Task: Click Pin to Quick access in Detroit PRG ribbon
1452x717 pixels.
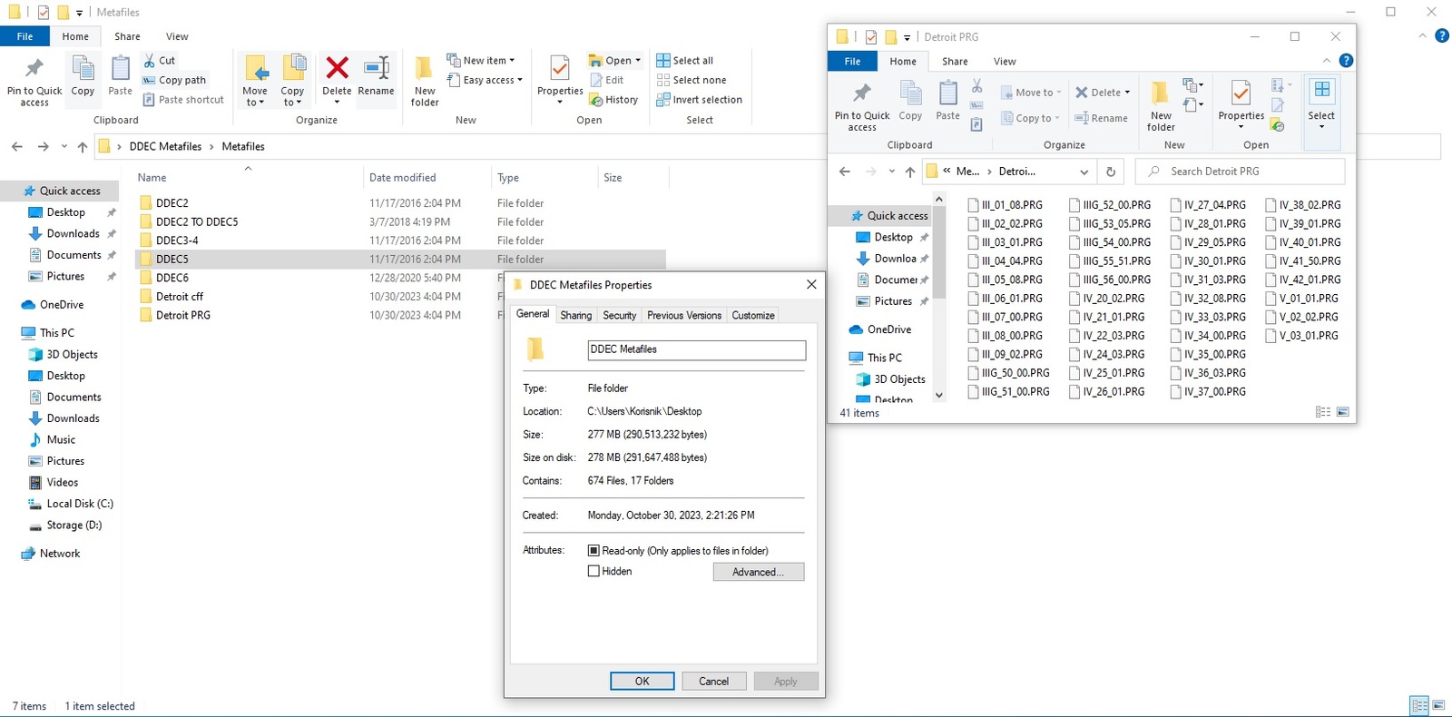Action: click(x=862, y=105)
